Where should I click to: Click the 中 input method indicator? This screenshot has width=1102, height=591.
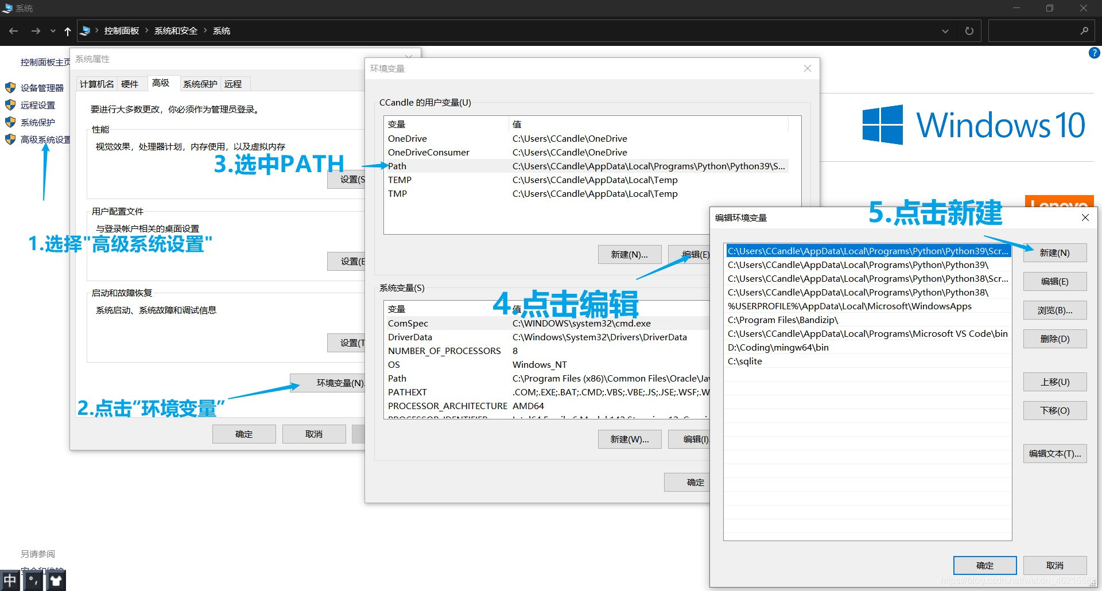pos(10,580)
